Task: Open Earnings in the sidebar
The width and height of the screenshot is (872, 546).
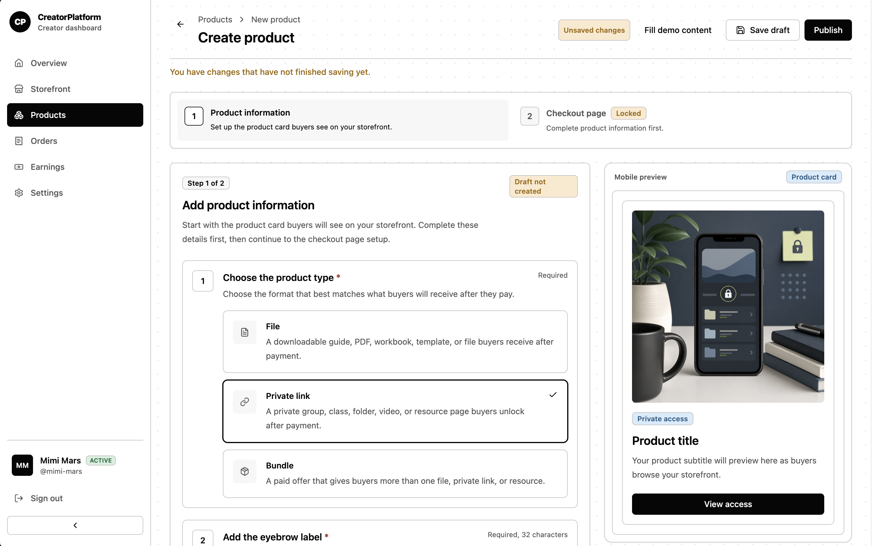Action: coord(75,167)
